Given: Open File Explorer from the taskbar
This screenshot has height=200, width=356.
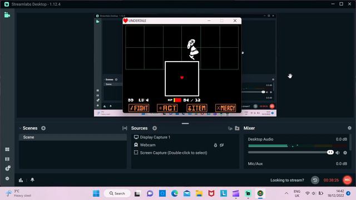Looking at the screenshot, I should pos(199,193).
